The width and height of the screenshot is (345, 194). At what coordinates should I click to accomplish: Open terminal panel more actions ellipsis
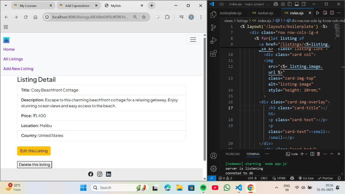click(x=325, y=154)
